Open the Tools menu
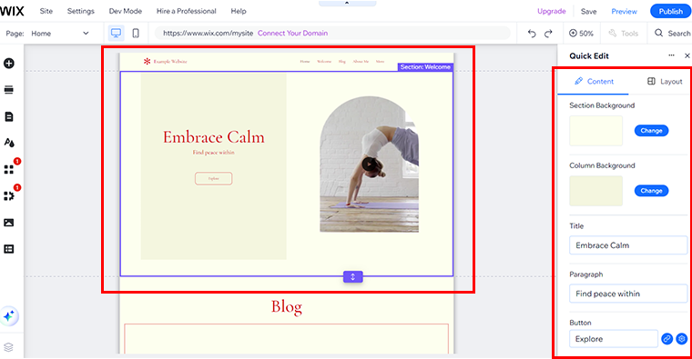692x359 pixels. coord(624,33)
